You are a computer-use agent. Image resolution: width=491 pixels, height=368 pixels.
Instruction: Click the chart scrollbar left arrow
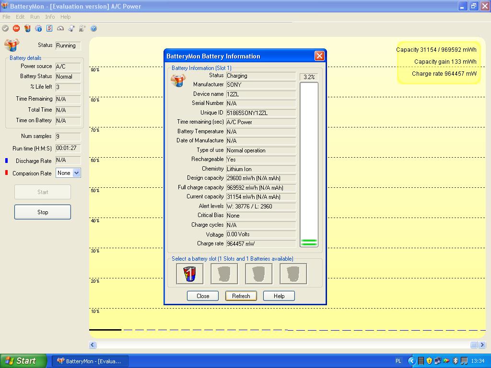tap(93, 345)
